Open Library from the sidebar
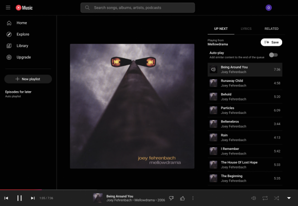The width and height of the screenshot is (298, 206). [x=28, y=46]
